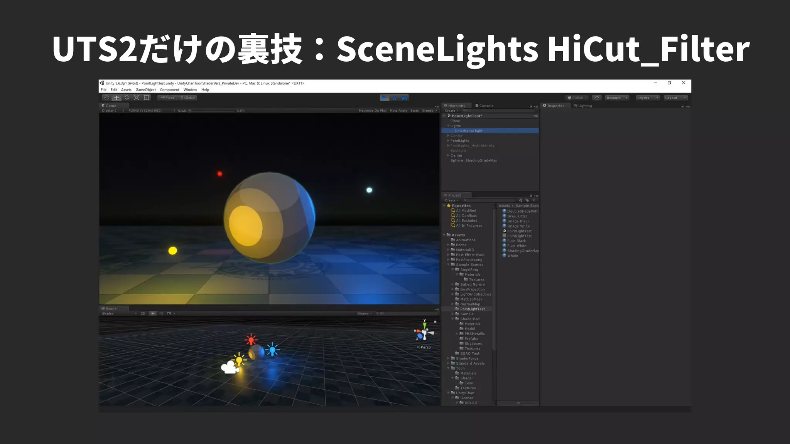
Task: Select the camera gizmo in Scene view
Action: (x=230, y=367)
